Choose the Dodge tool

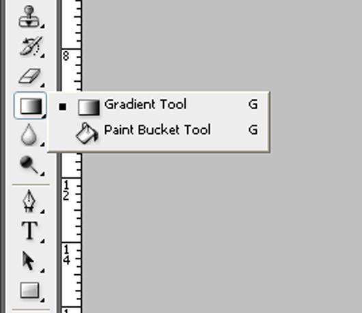click(29, 165)
